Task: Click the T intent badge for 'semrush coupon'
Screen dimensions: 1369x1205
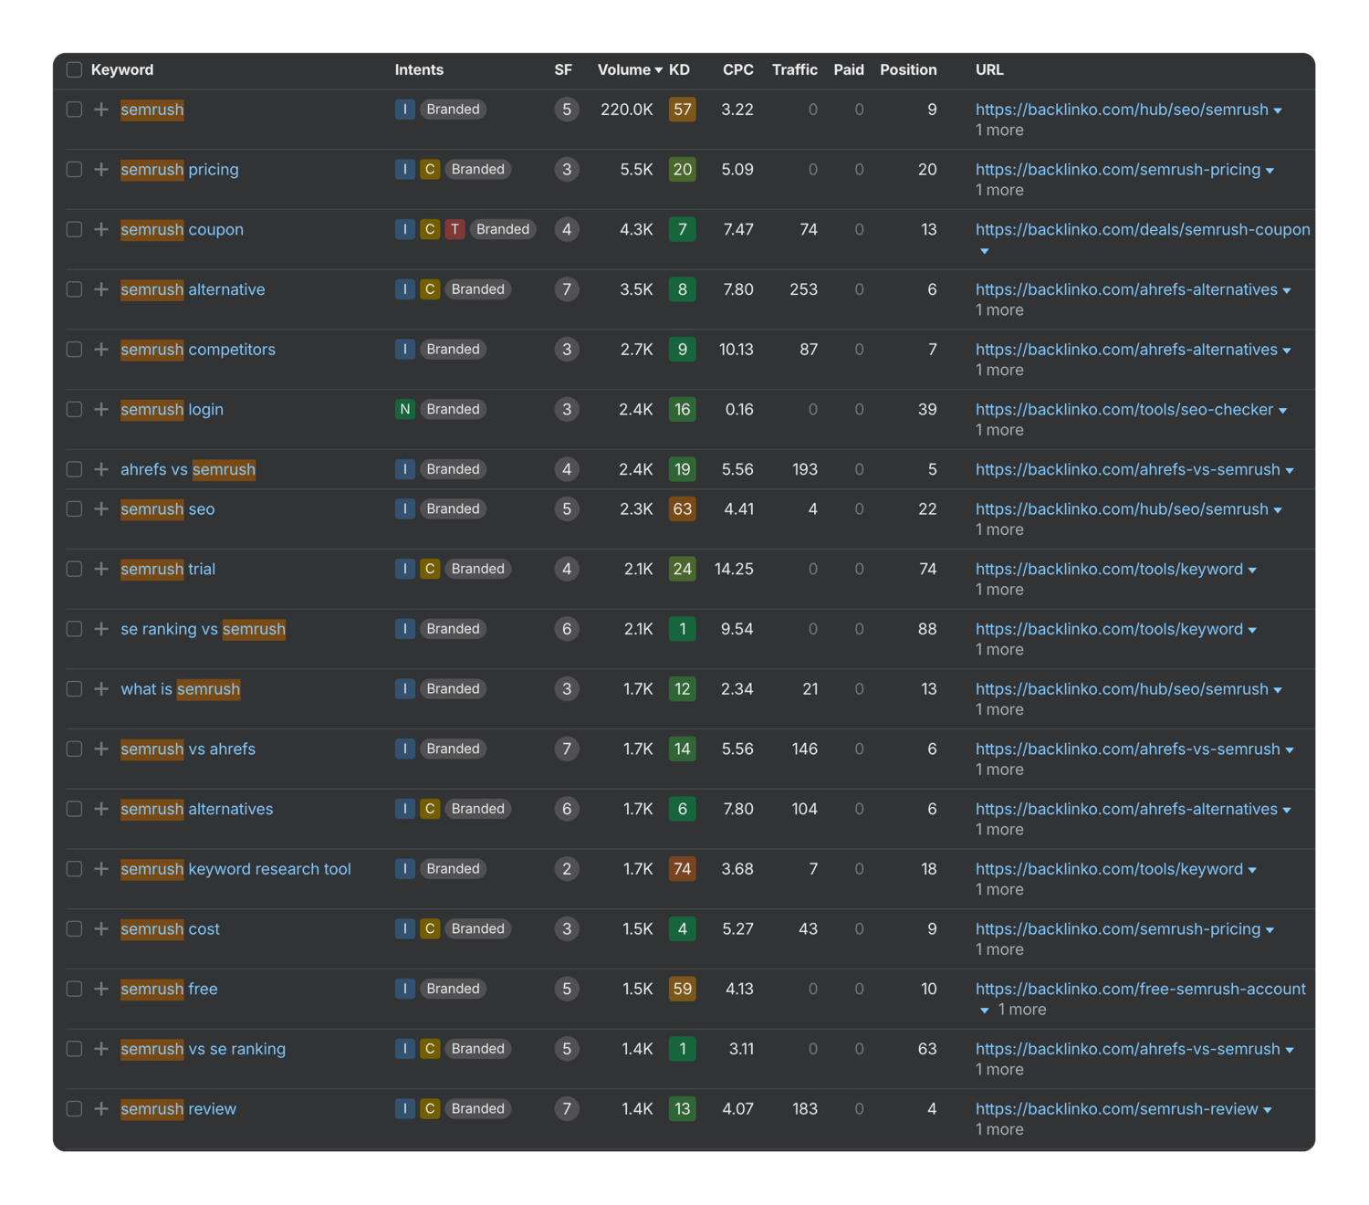Action: pyautogui.click(x=455, y=230)
